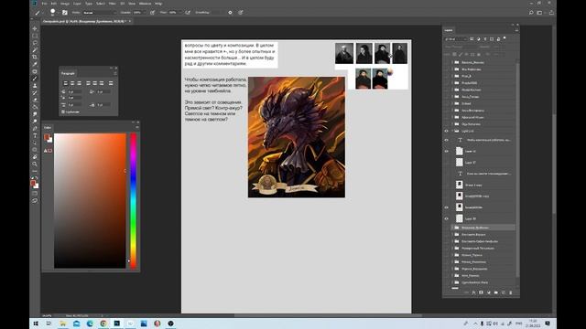
Task: Open Chrome from the taskbar
Action: point(103,324)
